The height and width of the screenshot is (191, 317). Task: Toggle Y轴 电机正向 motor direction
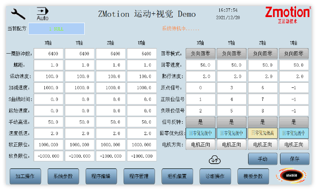(x=231, y=144)
